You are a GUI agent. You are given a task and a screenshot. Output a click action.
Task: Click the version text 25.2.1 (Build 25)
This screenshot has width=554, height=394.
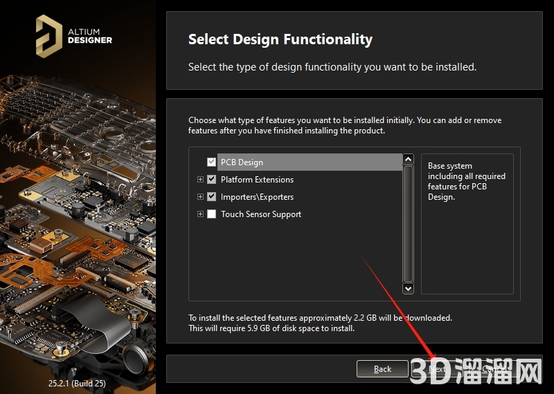pyautogui.click(x=77, y=384)
